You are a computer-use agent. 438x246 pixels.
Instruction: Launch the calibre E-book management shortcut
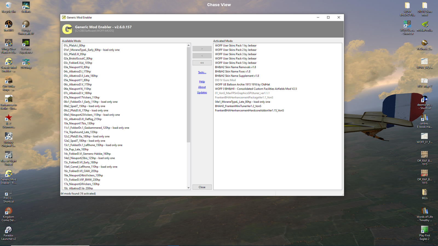pos(425,121)
